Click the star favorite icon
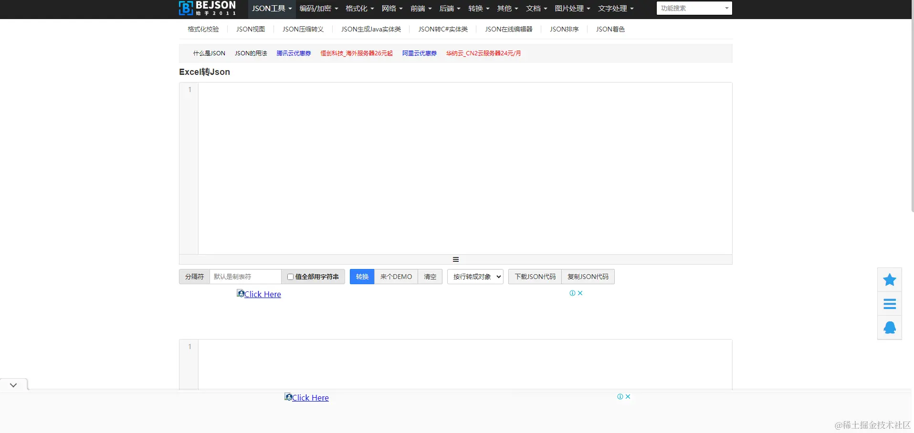The image size is (914, 433). click(x=890, y=280)
